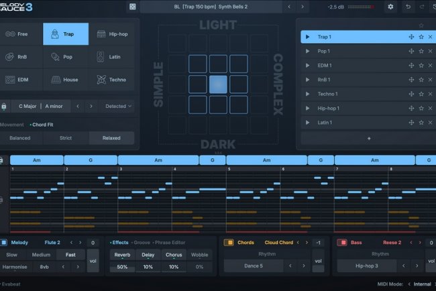
Task: Play the Pop 1 pattern
Action: (307, 51)
